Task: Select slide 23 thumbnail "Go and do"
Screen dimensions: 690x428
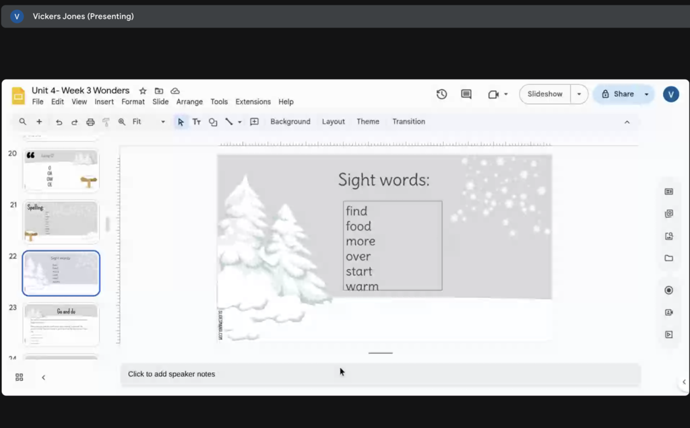Action: (61, 324)
